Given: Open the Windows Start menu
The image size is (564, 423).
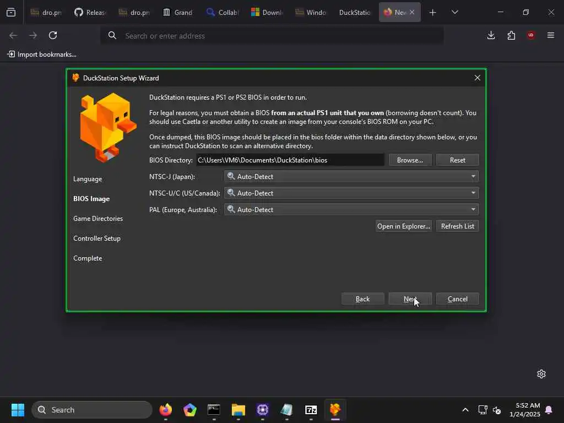Looking at the screenshot, I should [x=18, y=410].
